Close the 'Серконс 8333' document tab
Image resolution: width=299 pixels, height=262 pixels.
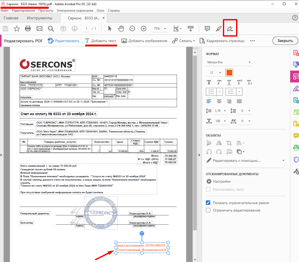(x=103, y=18)
